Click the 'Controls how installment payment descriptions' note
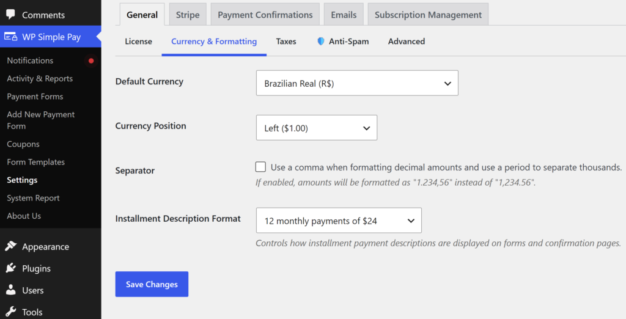Viewport: 626px width, 319px height. click(x=438, y=243)
